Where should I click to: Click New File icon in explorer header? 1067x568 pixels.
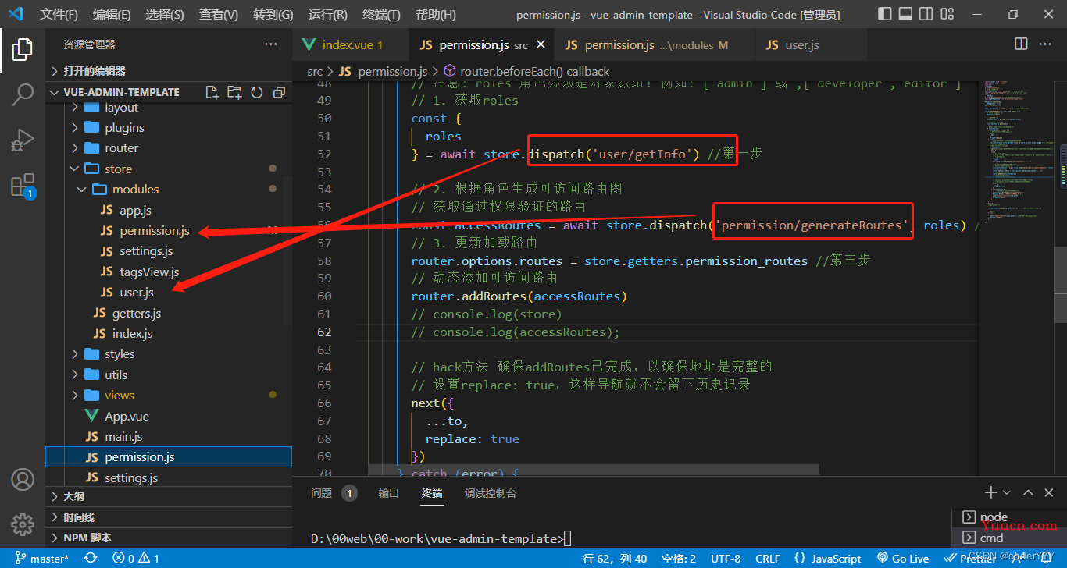click(x=212, y=92)
